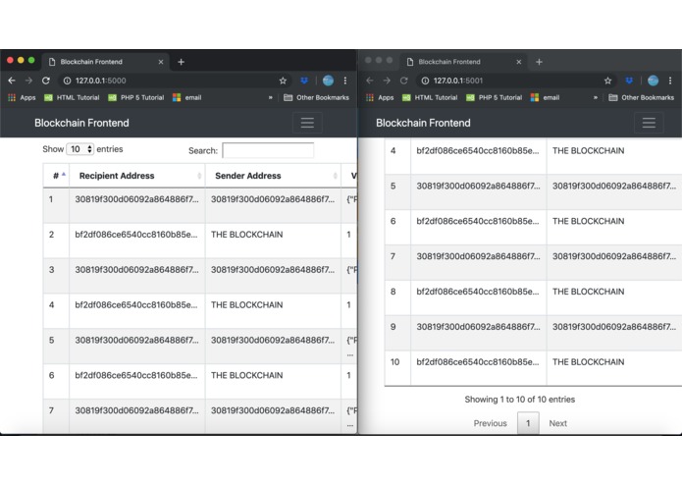View site info icon for 127.0.0.1:5000

67,81
